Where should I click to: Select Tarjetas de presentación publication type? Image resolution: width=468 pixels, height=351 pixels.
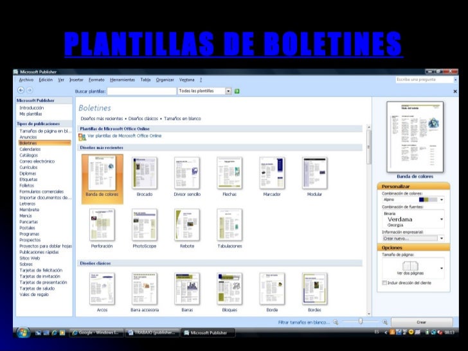pos(43,282)
